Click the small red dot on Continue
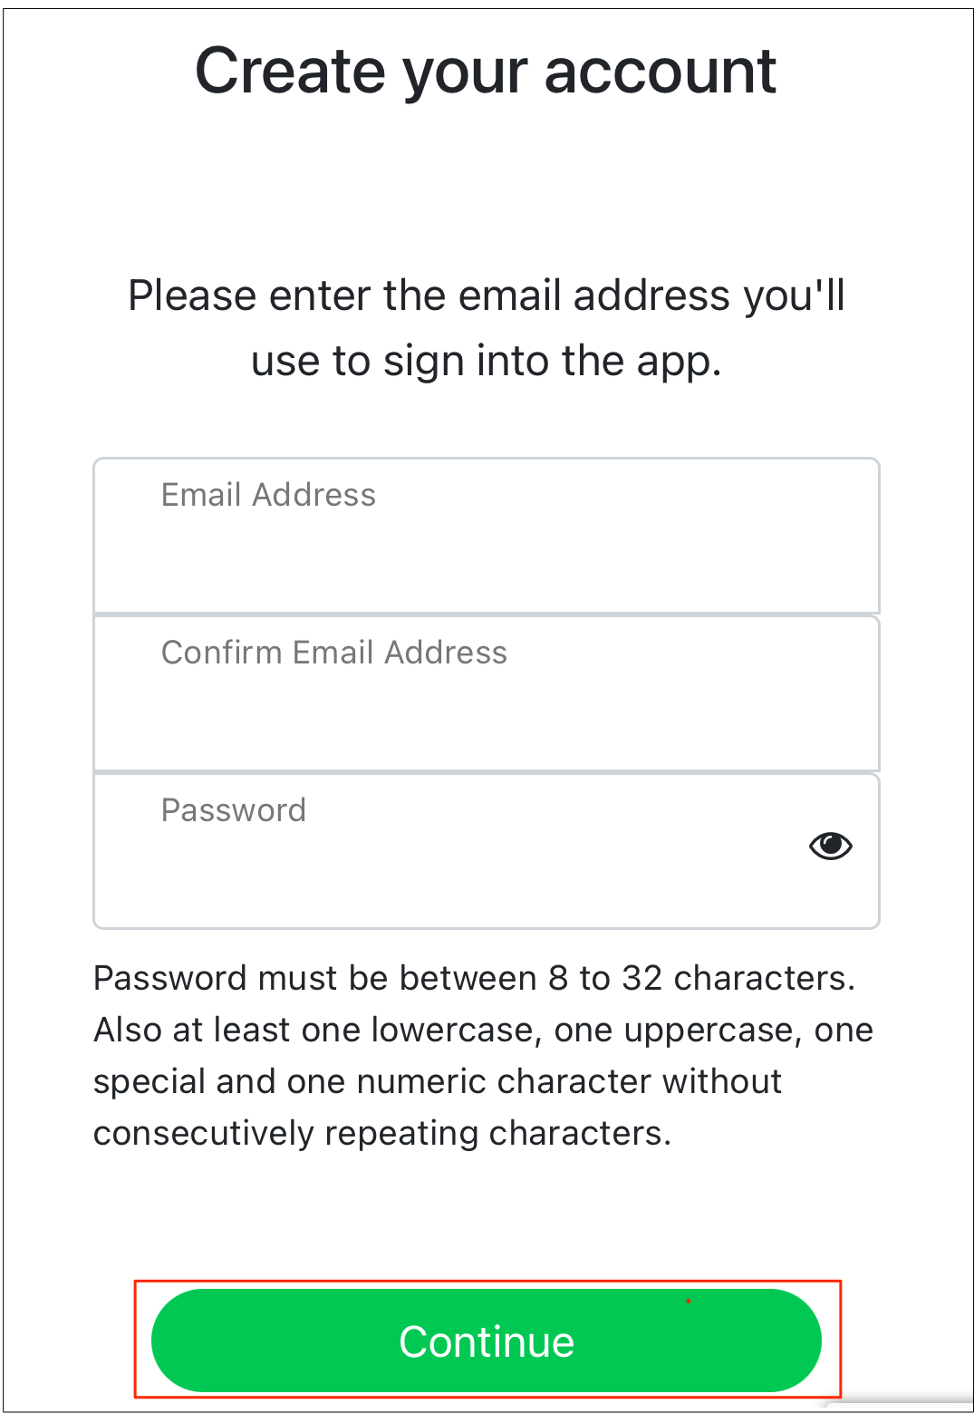The image size is (974, 1413). click(689, 1302)
